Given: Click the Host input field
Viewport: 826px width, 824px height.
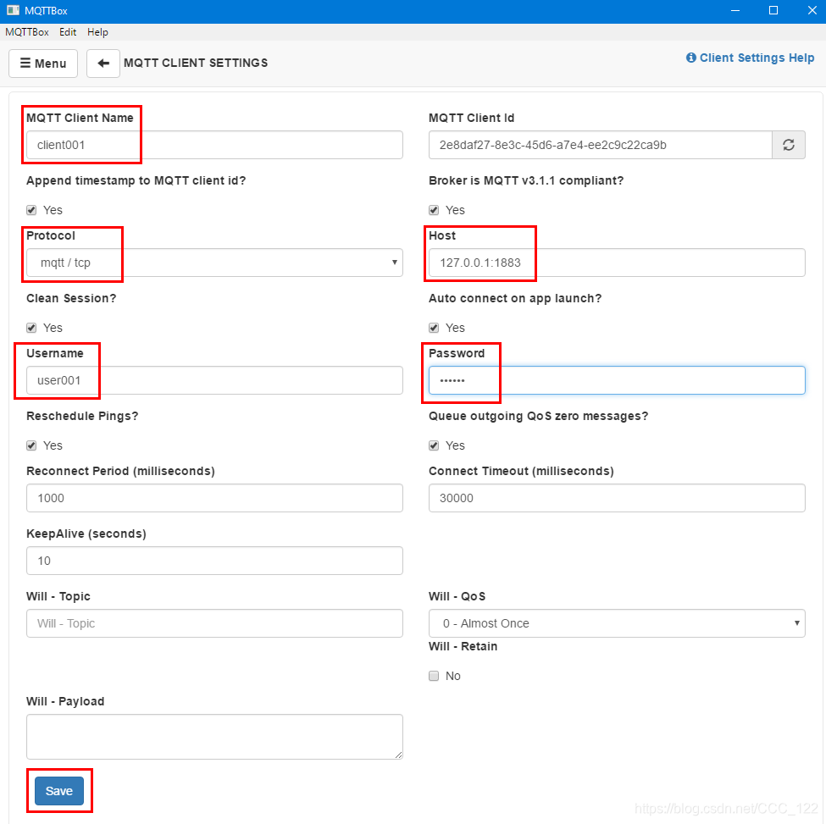Looking at the screenshot, I should click(x=617, y=263).
